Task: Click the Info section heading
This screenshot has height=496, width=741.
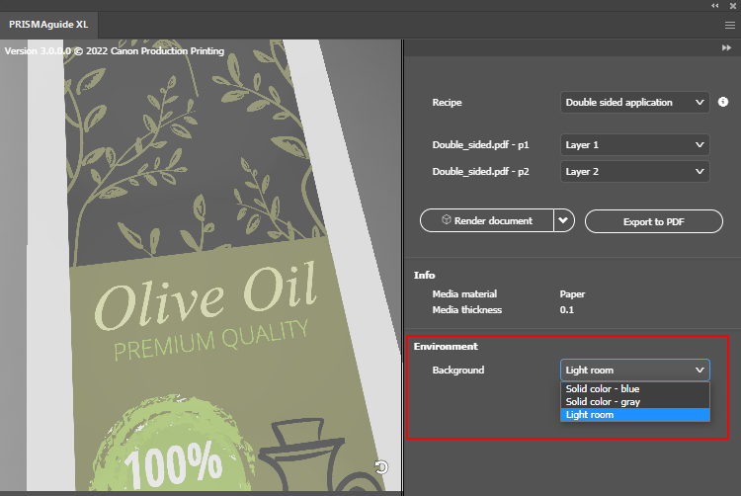Action: tap(425, 275)
